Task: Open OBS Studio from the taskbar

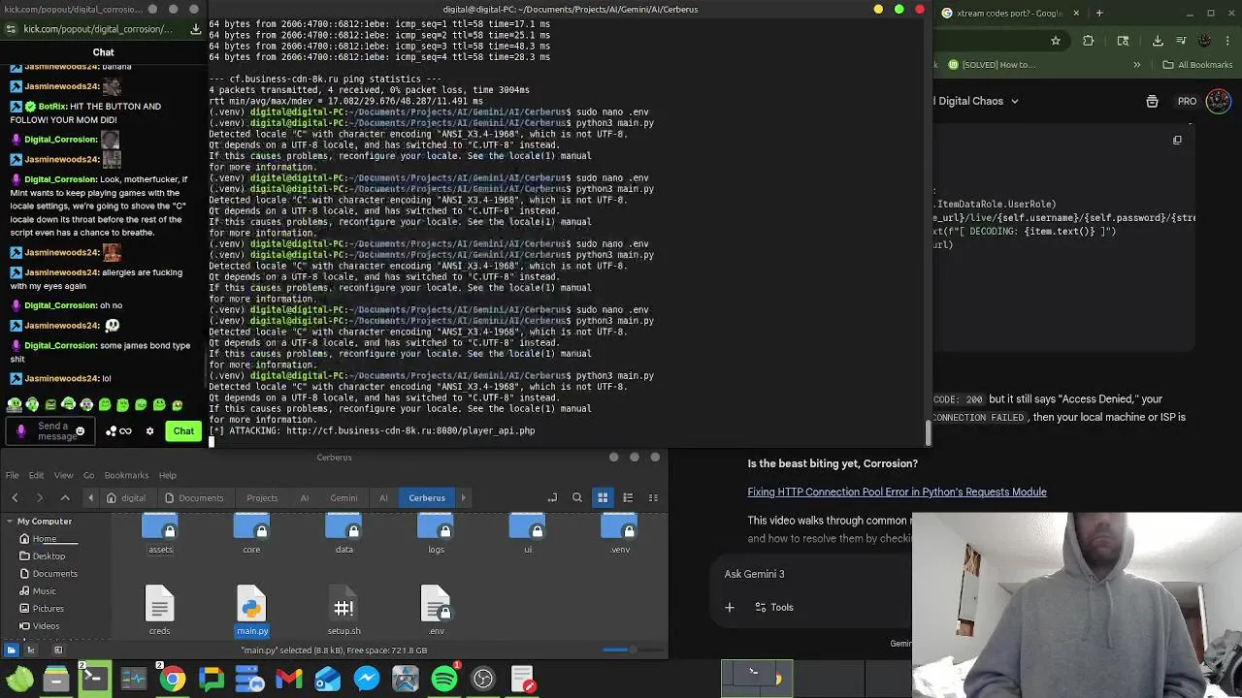Action: (483, 679)
